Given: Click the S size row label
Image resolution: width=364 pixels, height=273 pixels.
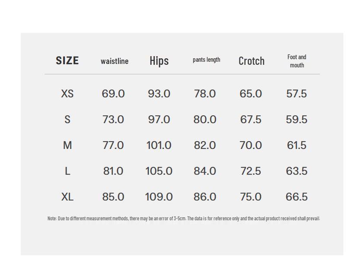Looking at the screenshot, I should tap(67, 120).
